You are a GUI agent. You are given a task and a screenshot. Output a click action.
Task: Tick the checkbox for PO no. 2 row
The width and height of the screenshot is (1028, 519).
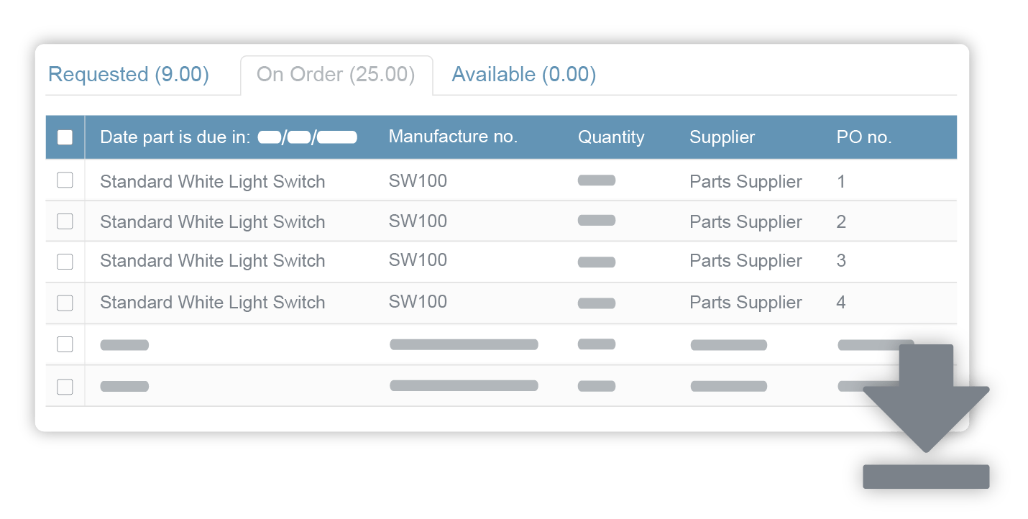[65, 221]
